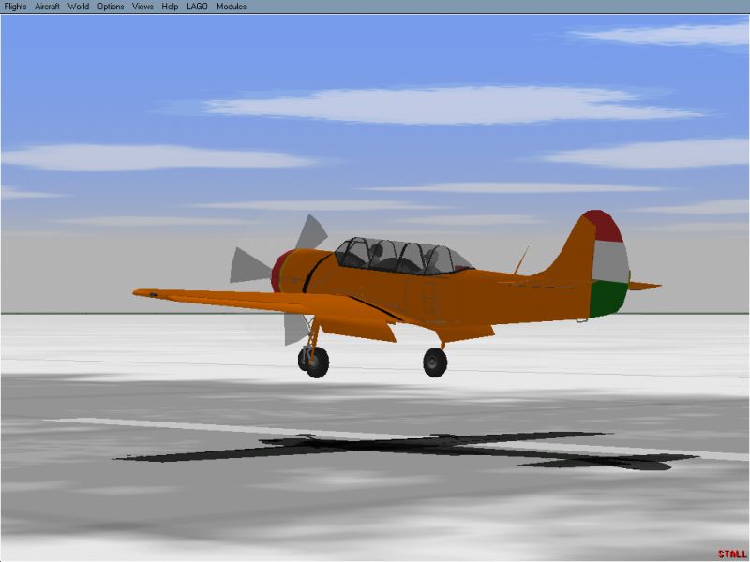The height and width of the screenshot is (562, 750).
Task: Select the Help menu
Action: tap(170, 7)
